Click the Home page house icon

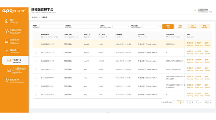[6, 21]
